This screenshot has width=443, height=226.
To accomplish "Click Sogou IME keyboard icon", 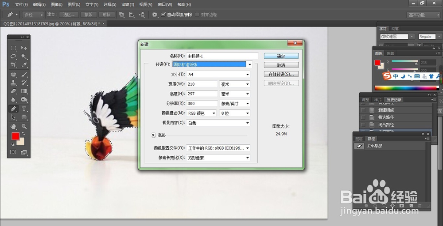I will coord(417,76).
